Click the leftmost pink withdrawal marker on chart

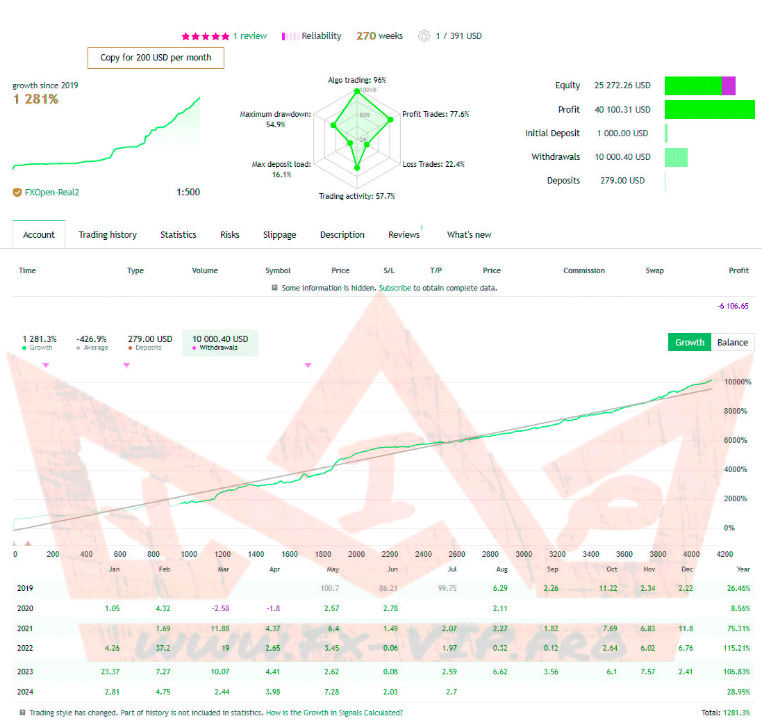(46, 365)
